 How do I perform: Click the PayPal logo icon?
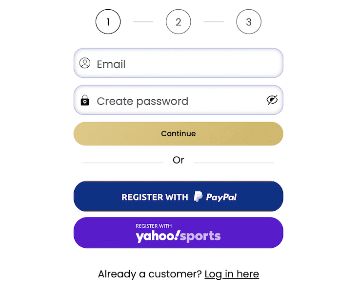[198, 197]
